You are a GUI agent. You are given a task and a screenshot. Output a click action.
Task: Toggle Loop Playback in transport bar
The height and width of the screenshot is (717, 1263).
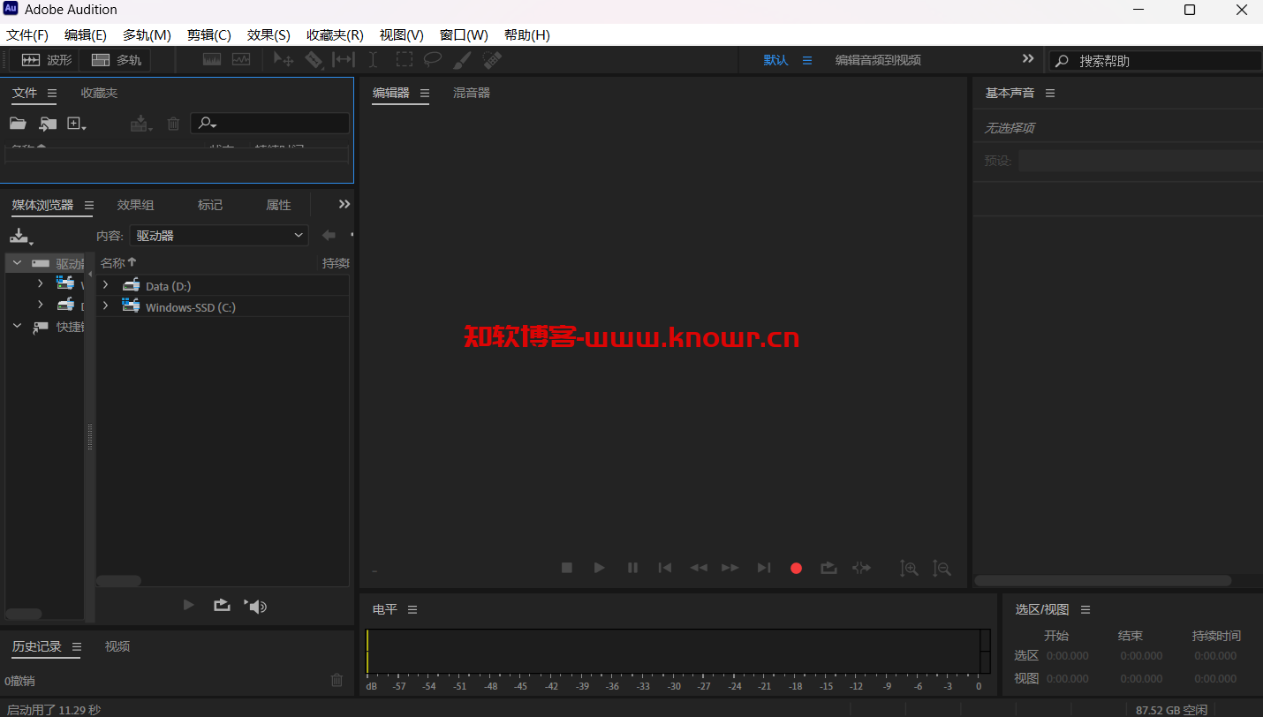click(x=828, y=568)
